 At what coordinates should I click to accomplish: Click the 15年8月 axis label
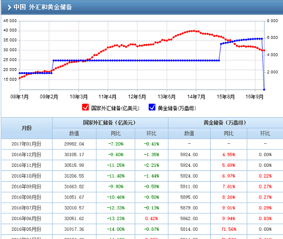point(226,97)
